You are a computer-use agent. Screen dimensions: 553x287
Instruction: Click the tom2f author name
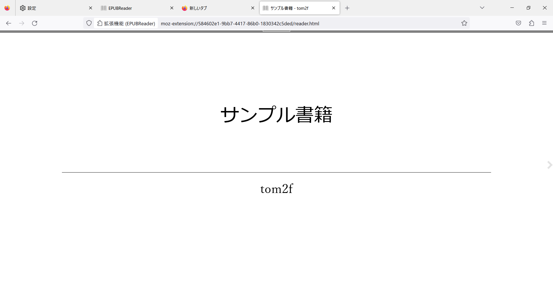276,189
